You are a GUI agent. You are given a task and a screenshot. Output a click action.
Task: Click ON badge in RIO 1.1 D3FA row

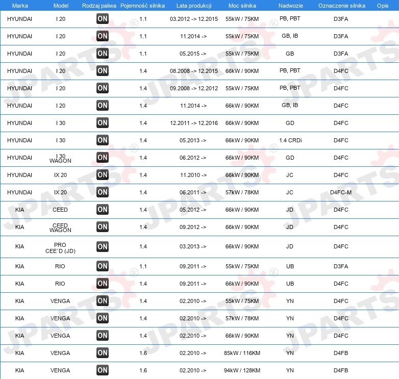point(103,266)
